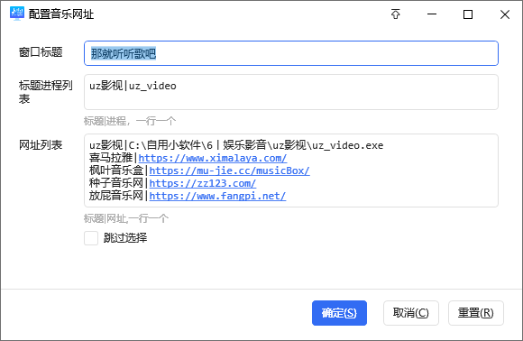Screen dimensions: 523x341
Task: Toggle the 跳过选择 checkbox
Action: click(91, 238)
